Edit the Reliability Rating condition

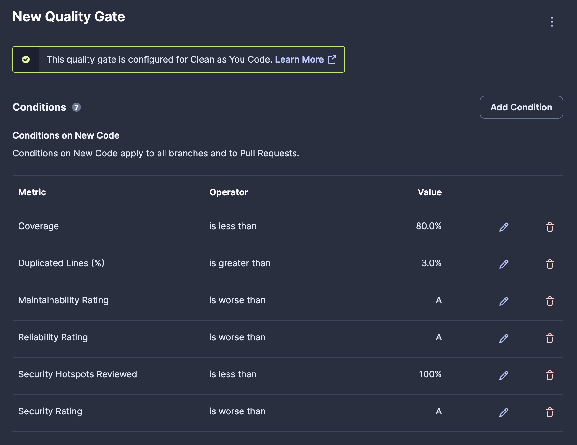pos(503,338)
